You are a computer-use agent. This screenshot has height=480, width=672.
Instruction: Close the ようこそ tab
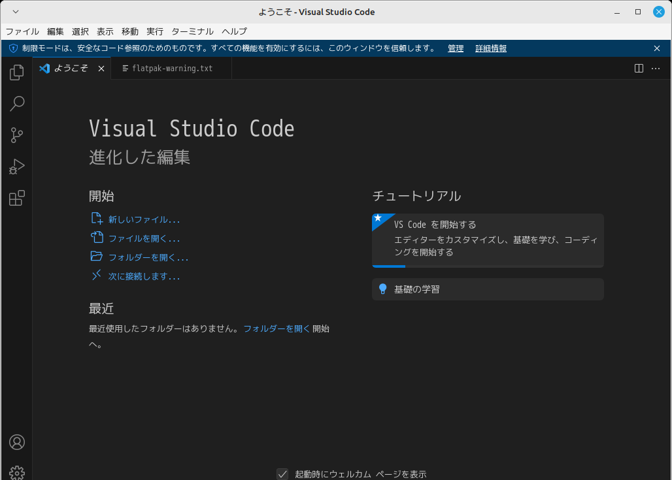point(101,69)
